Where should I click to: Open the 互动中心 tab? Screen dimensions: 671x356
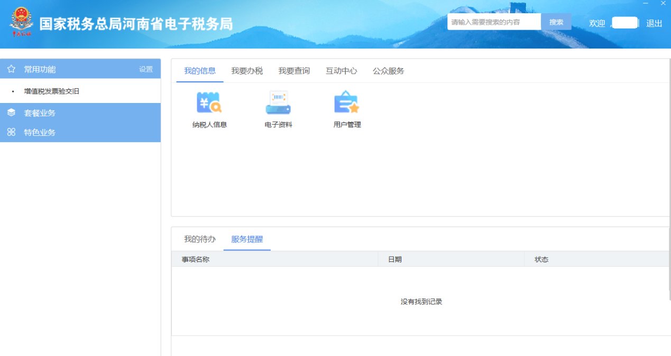tap(341, 70)
